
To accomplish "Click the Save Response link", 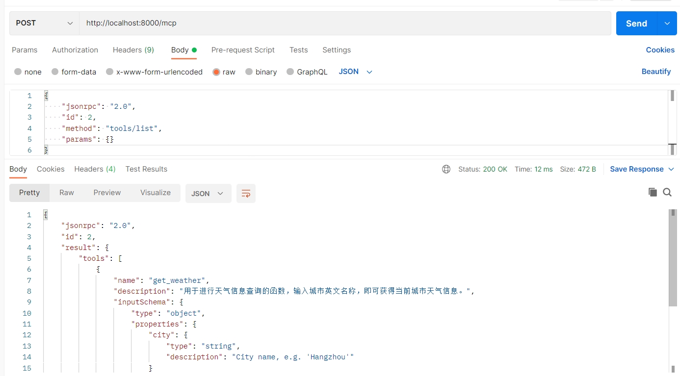I will click(x=636, y=169).
